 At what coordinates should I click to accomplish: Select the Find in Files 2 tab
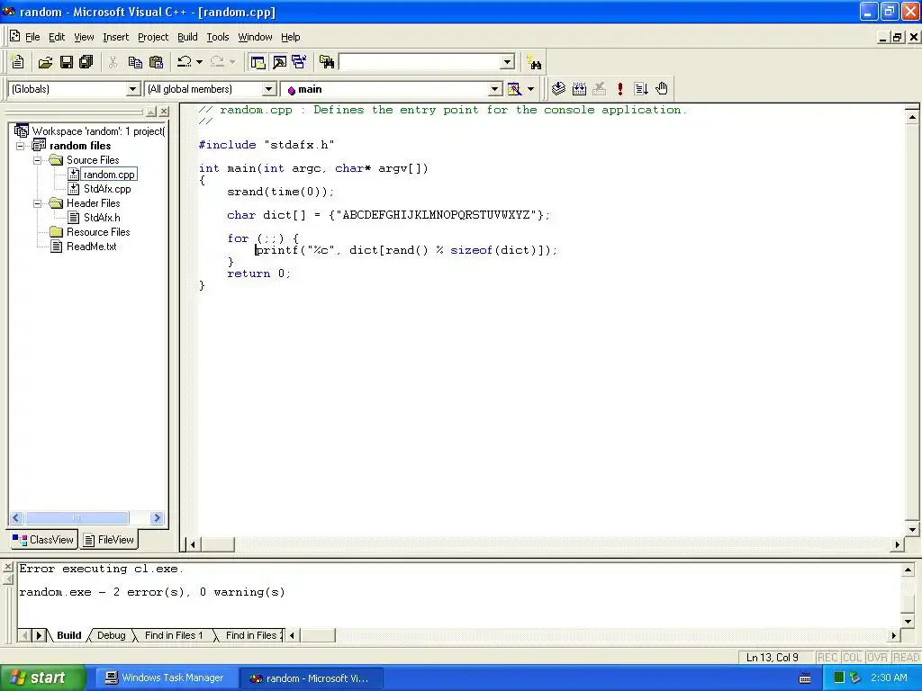[252, 635]
